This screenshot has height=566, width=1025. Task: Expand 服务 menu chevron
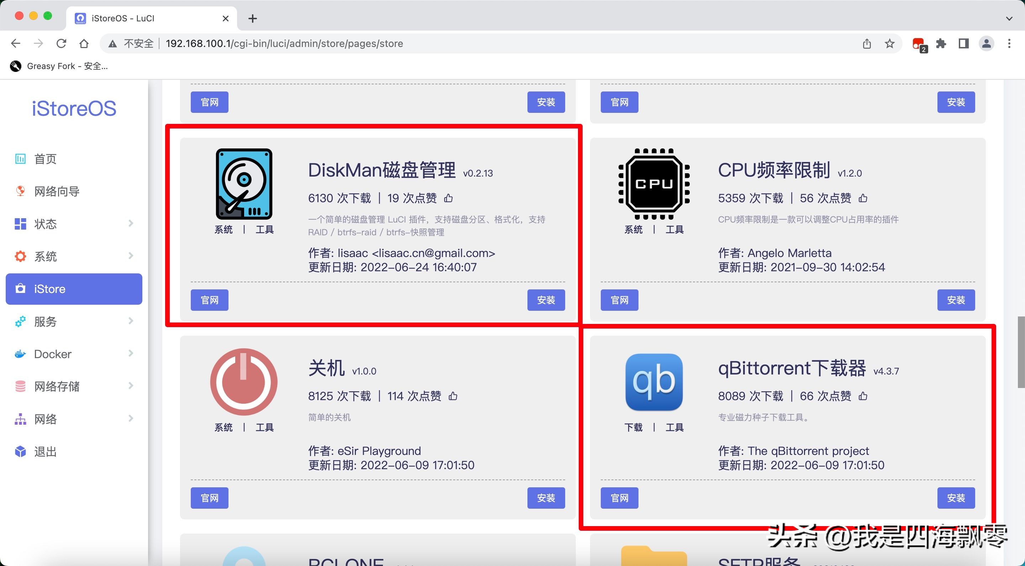pos(131,320)
